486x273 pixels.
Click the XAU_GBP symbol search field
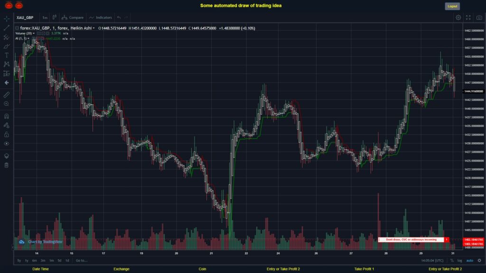pyautogui.click(x=25, y=18)
